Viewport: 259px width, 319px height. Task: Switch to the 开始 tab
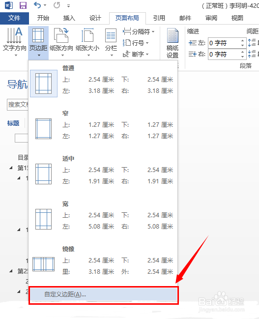pos(43,18)
